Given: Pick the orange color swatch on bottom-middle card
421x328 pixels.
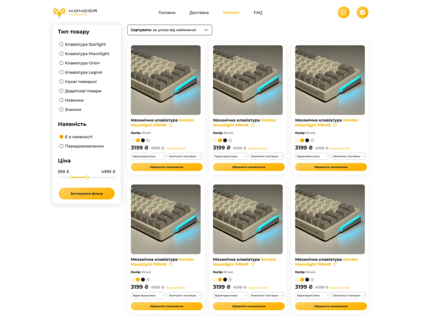Looking at the screenshot, I should pos(220,280).
